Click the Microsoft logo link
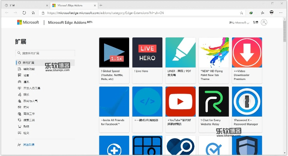This screenshot has width=288, height=156. [x=28, y=23]
